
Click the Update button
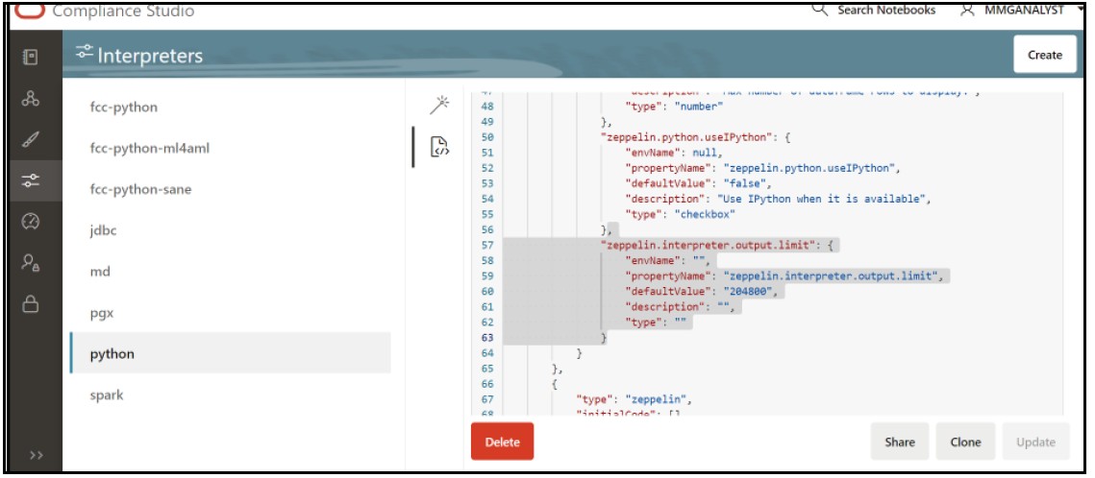[1035, 442]
